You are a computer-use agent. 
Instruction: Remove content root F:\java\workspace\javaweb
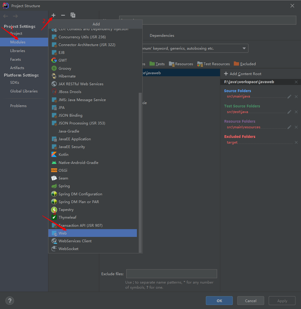296,82
